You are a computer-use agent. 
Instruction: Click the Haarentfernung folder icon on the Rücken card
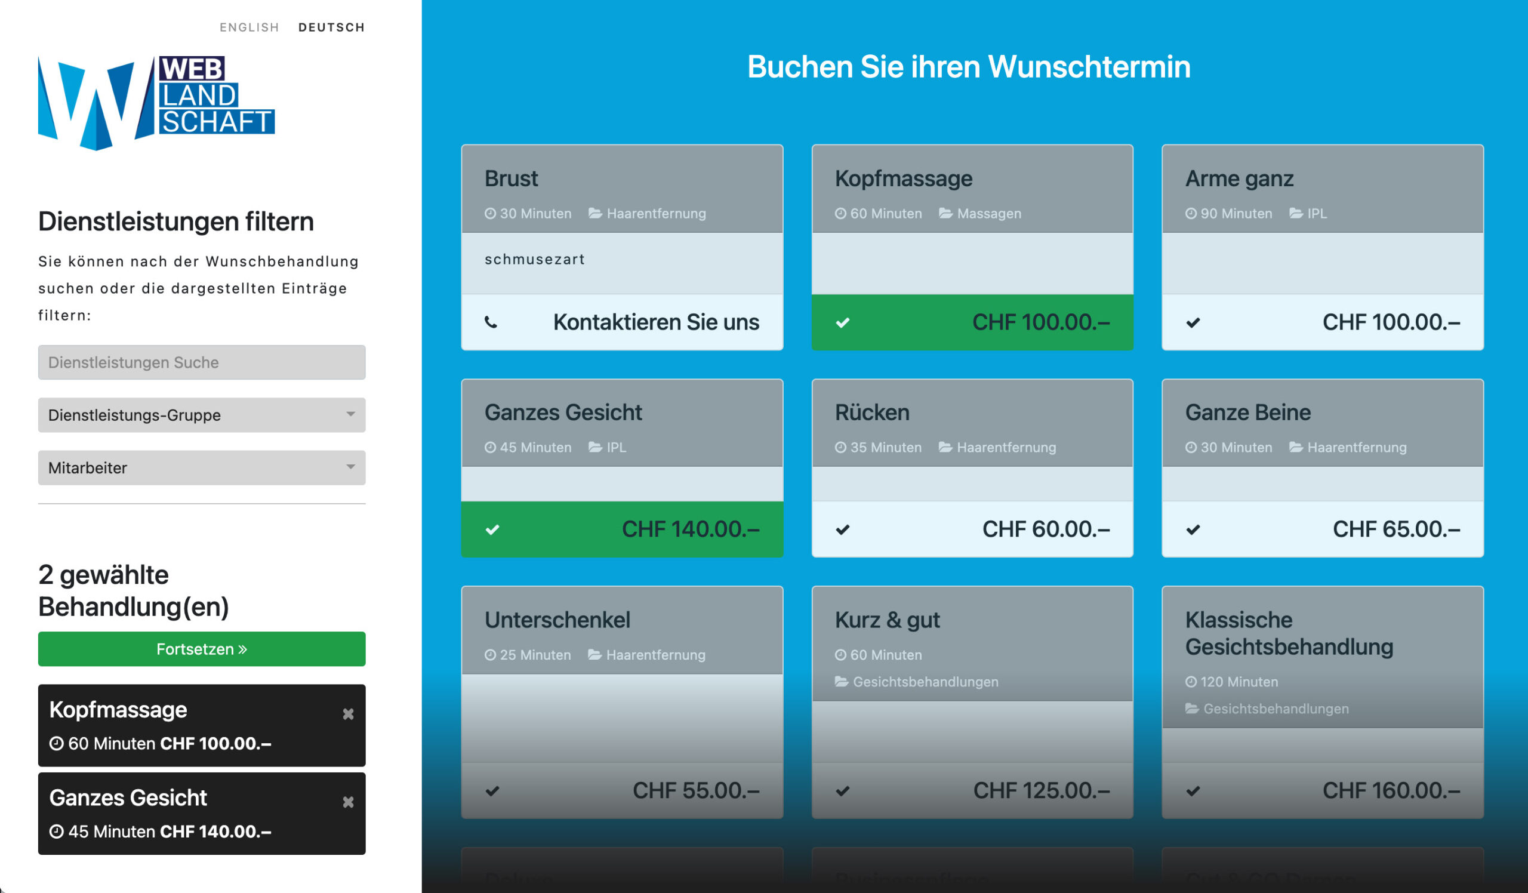click(944, 448)
